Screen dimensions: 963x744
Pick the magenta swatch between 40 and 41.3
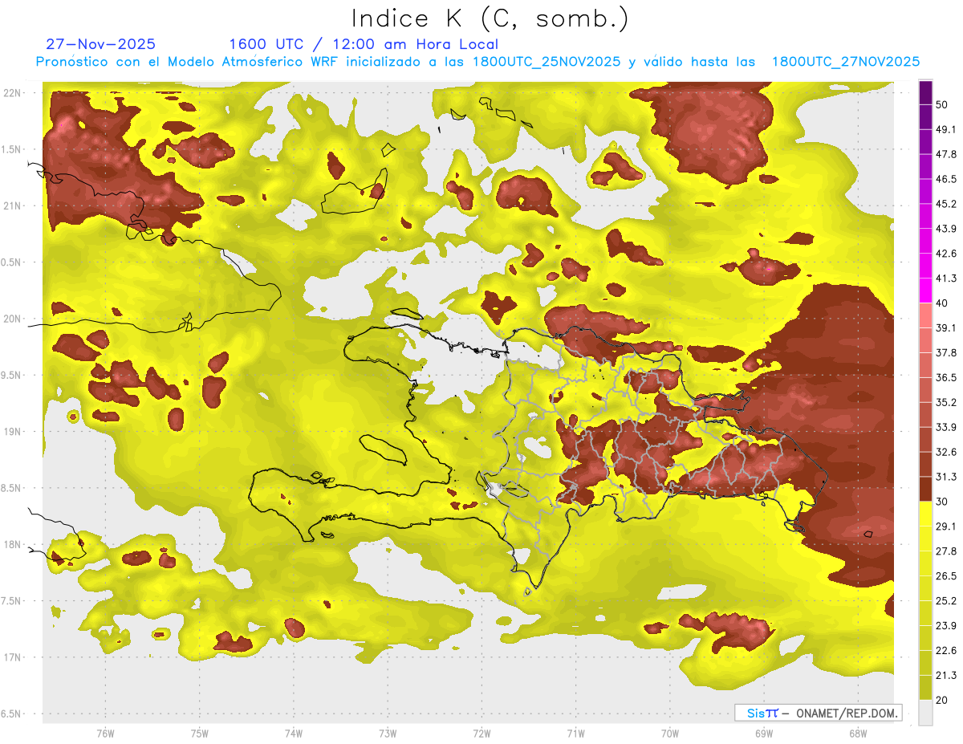point(925,291)
